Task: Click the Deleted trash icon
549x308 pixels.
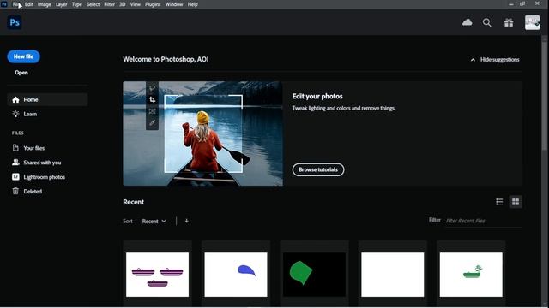Action: pyautogui.click(x=15, y=191)
